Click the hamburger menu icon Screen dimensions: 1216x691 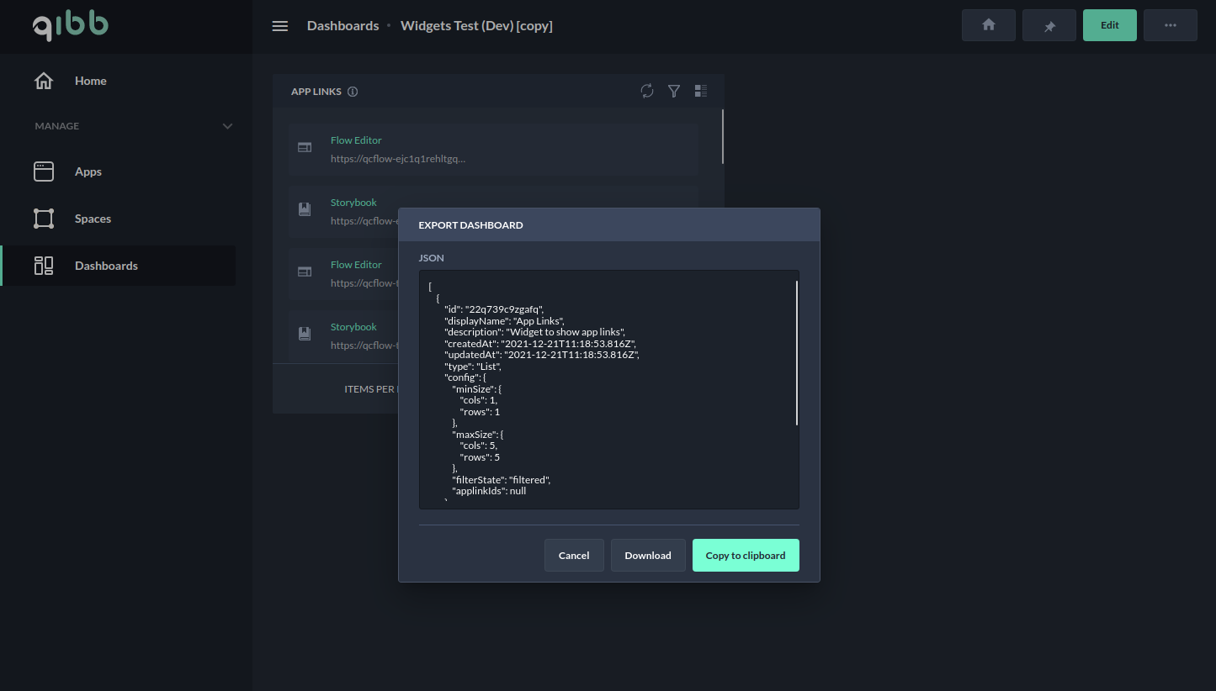coord(280,26)
